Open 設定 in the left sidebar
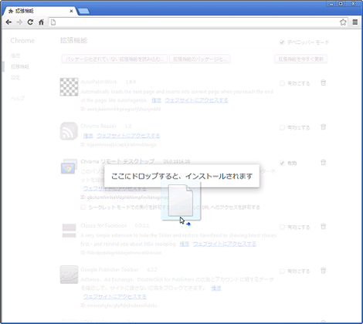Screen dimensions: 363x324 [x=15, y=77]
